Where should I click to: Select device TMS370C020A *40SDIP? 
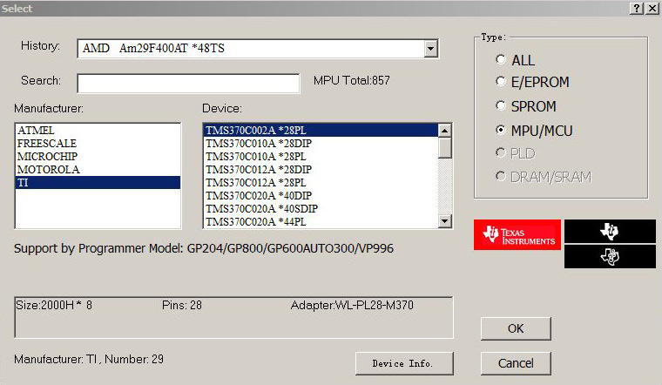point(321,209)
